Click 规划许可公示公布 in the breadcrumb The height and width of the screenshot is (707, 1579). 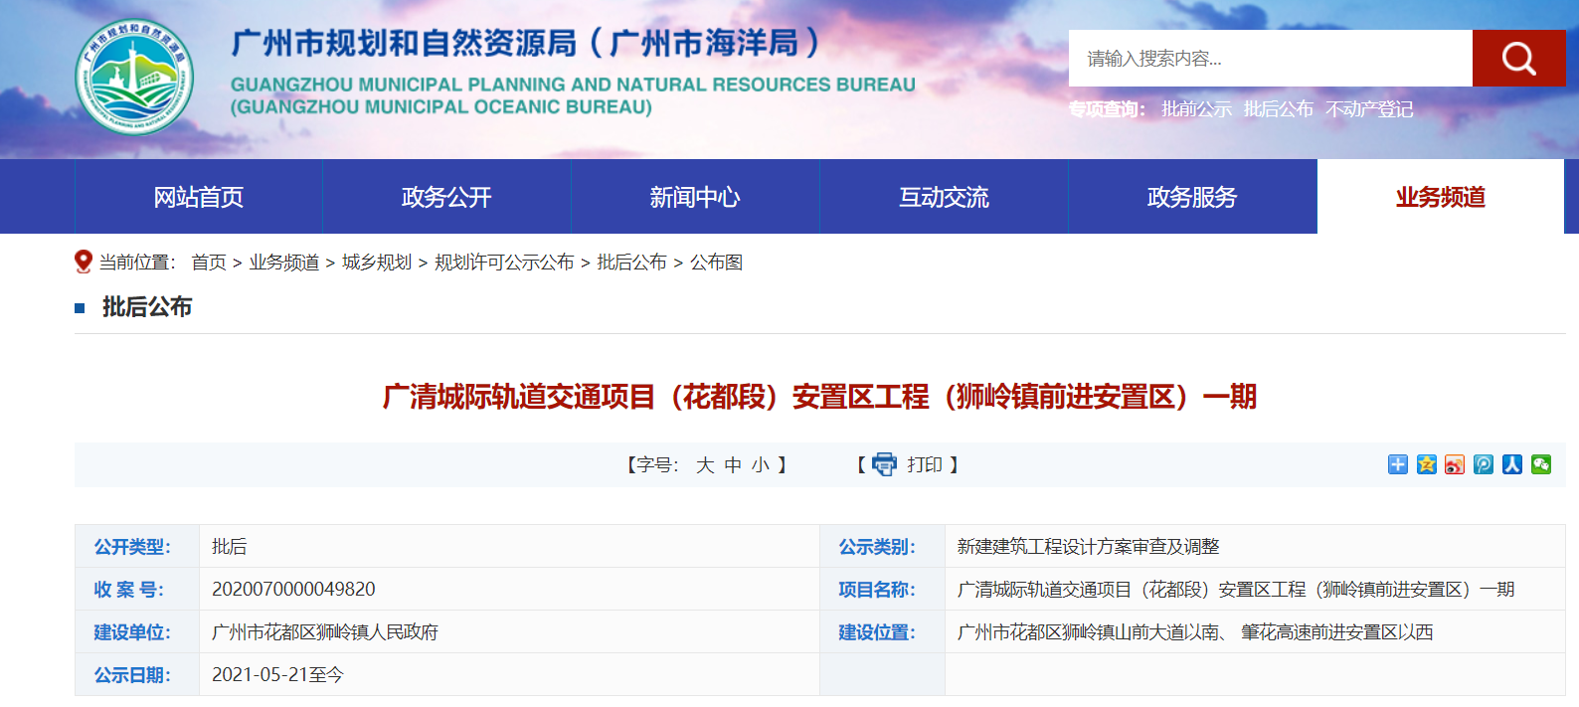tap(504, 263)
